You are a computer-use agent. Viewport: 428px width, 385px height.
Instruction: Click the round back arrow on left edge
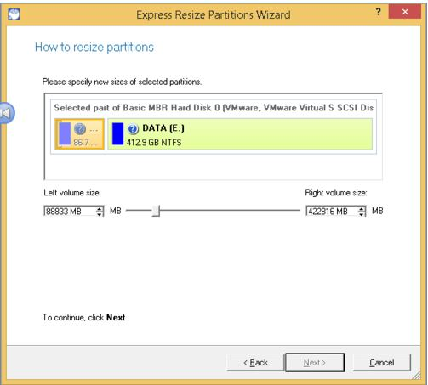coord(6,113)
